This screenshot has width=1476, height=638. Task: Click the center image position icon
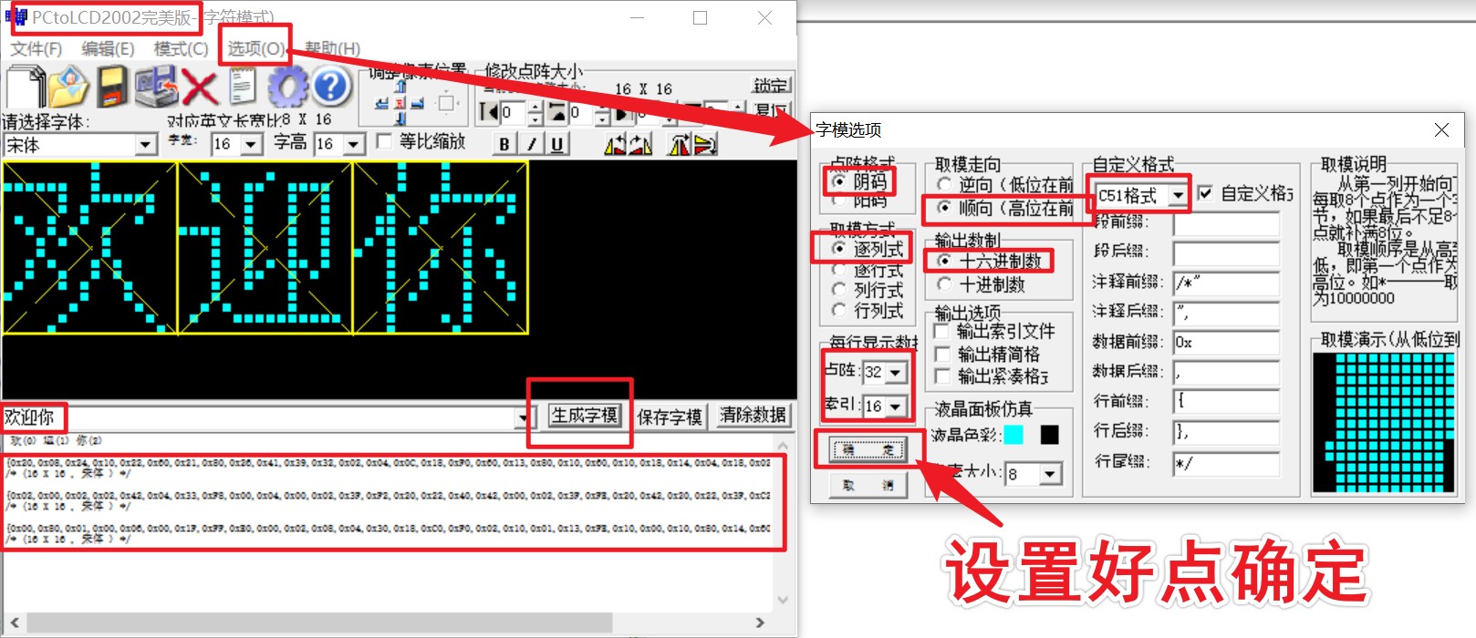pyautogui.click(x=400, y=104)
